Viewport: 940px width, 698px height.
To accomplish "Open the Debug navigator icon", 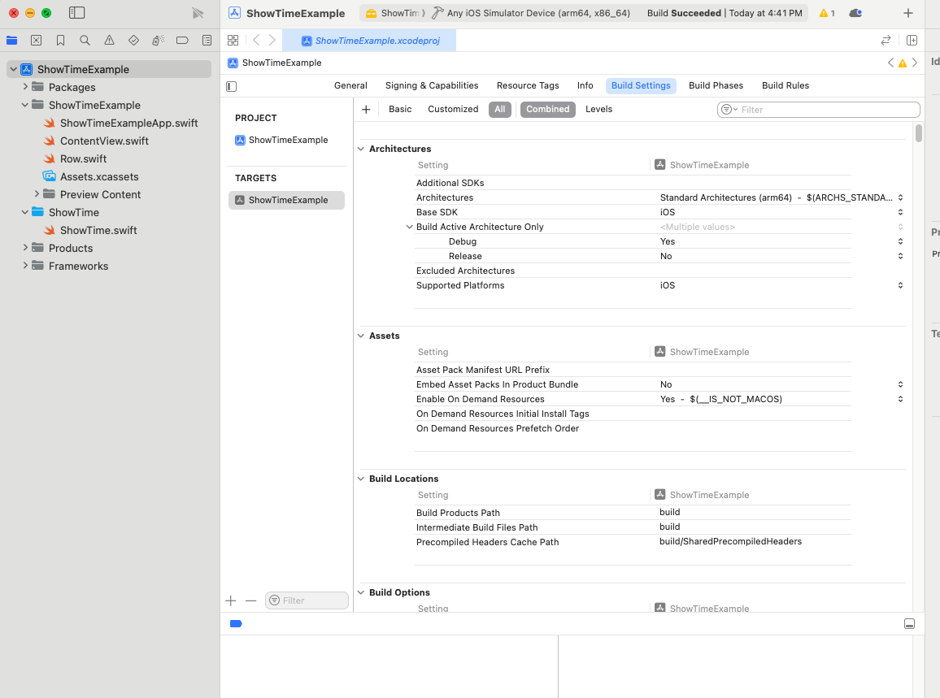I will coord(158,40).
